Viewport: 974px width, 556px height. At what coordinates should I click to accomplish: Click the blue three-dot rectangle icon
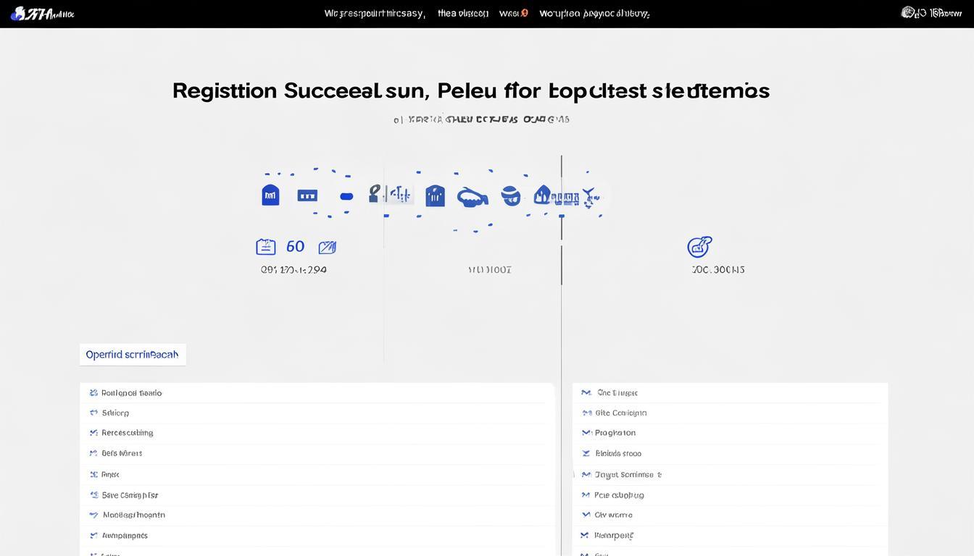click(307, 195)
